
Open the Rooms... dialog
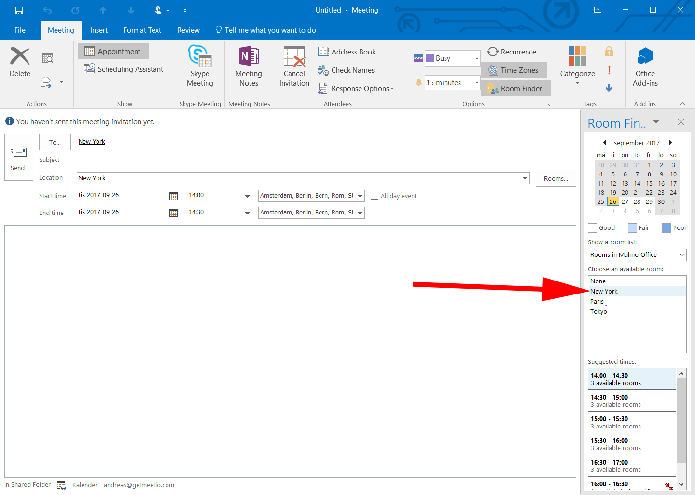[x=556, y=178]
